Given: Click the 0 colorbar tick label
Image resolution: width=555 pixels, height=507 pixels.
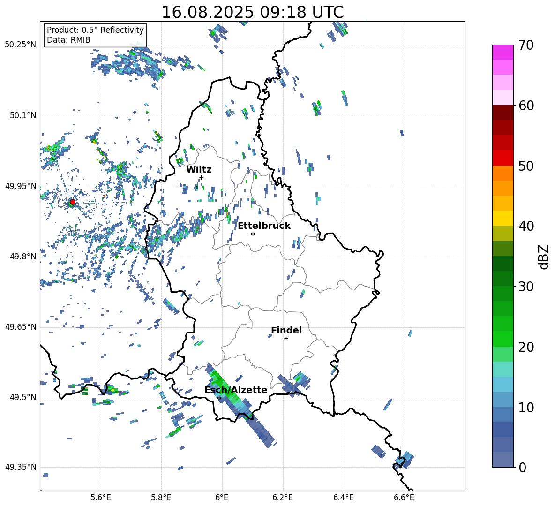Looking at the screenshot, I should click(x=522, y=467).
